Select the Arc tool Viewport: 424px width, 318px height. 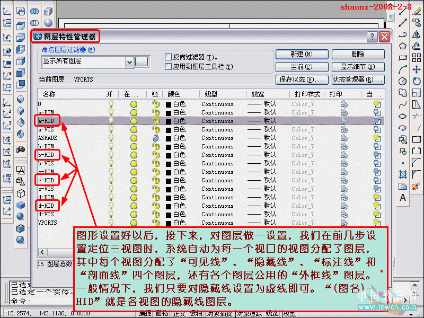(403, 69)
